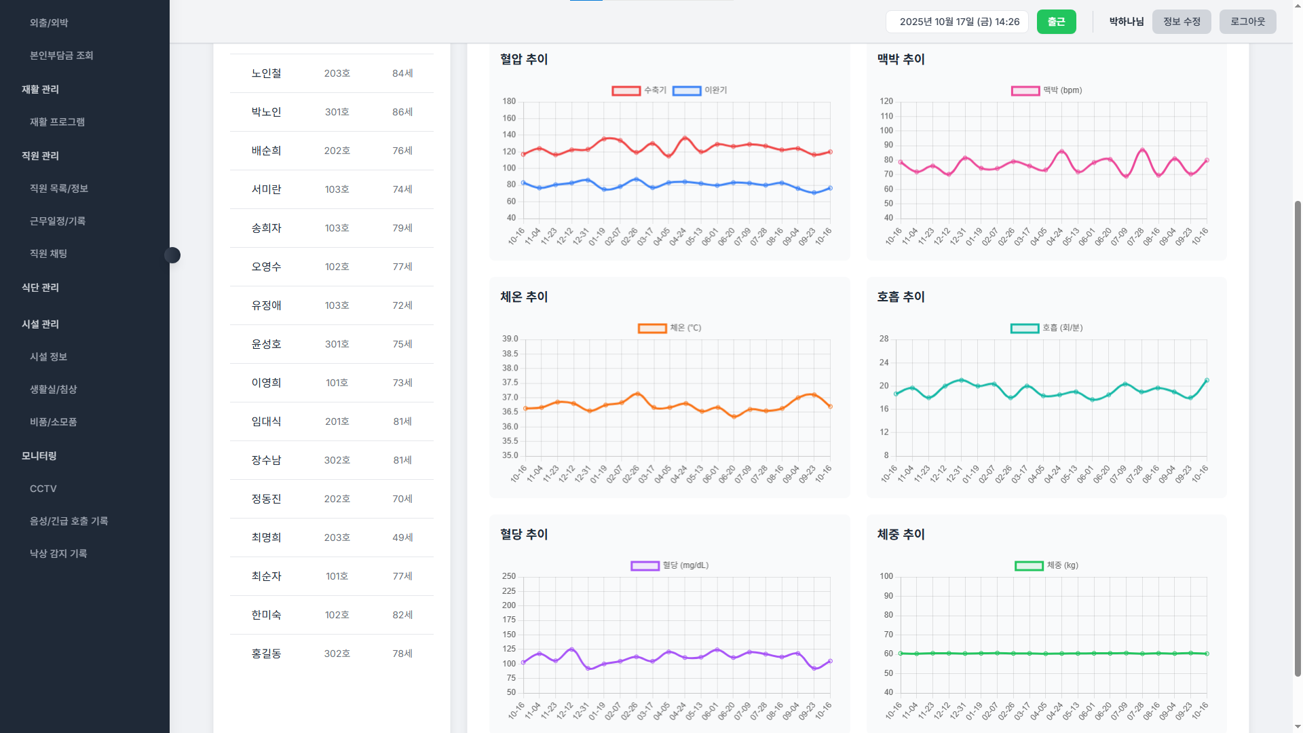This screenshot has width=1303, height=733.
Task: Click the 호흡 (회/분) teal legend swatch
Action: tap(1025, 328)
